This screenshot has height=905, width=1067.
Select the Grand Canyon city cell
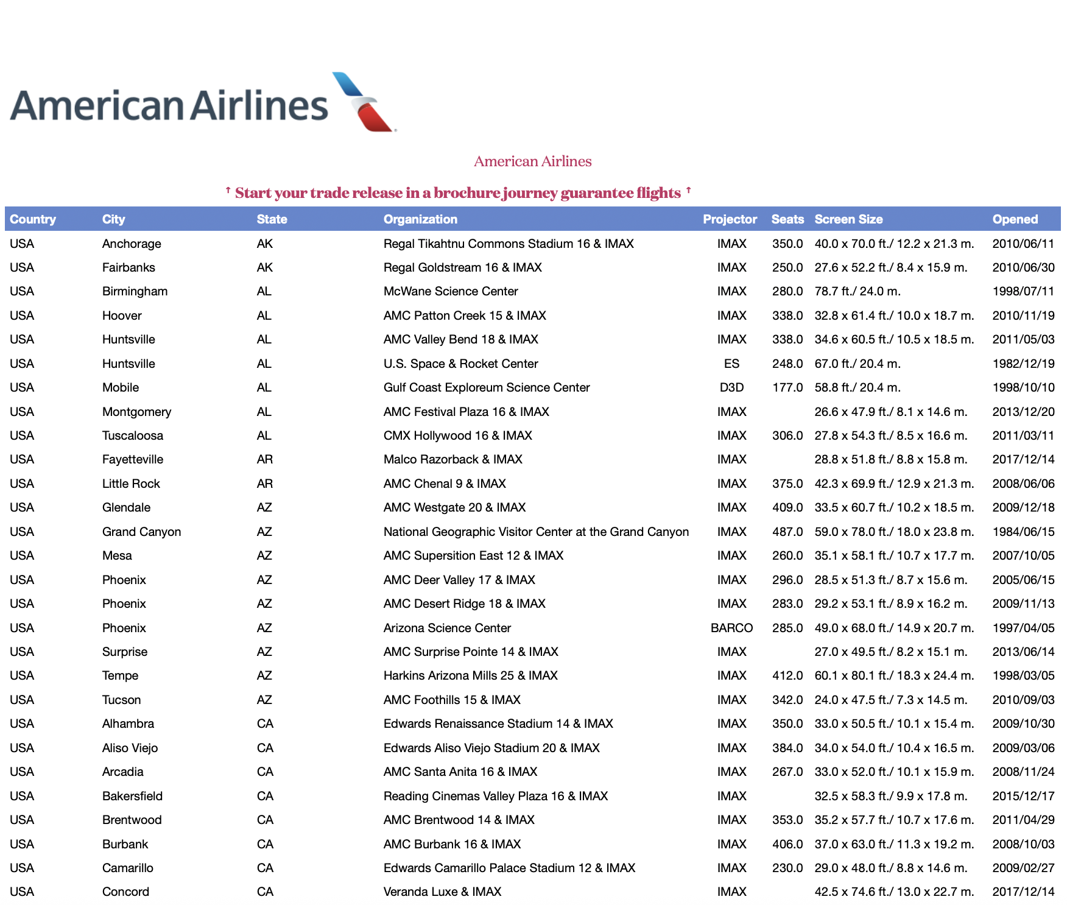pos(141,532)
